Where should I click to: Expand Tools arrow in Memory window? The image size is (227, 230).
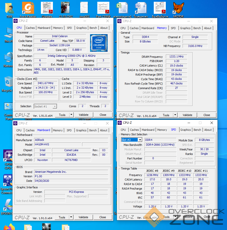(175, 115)
